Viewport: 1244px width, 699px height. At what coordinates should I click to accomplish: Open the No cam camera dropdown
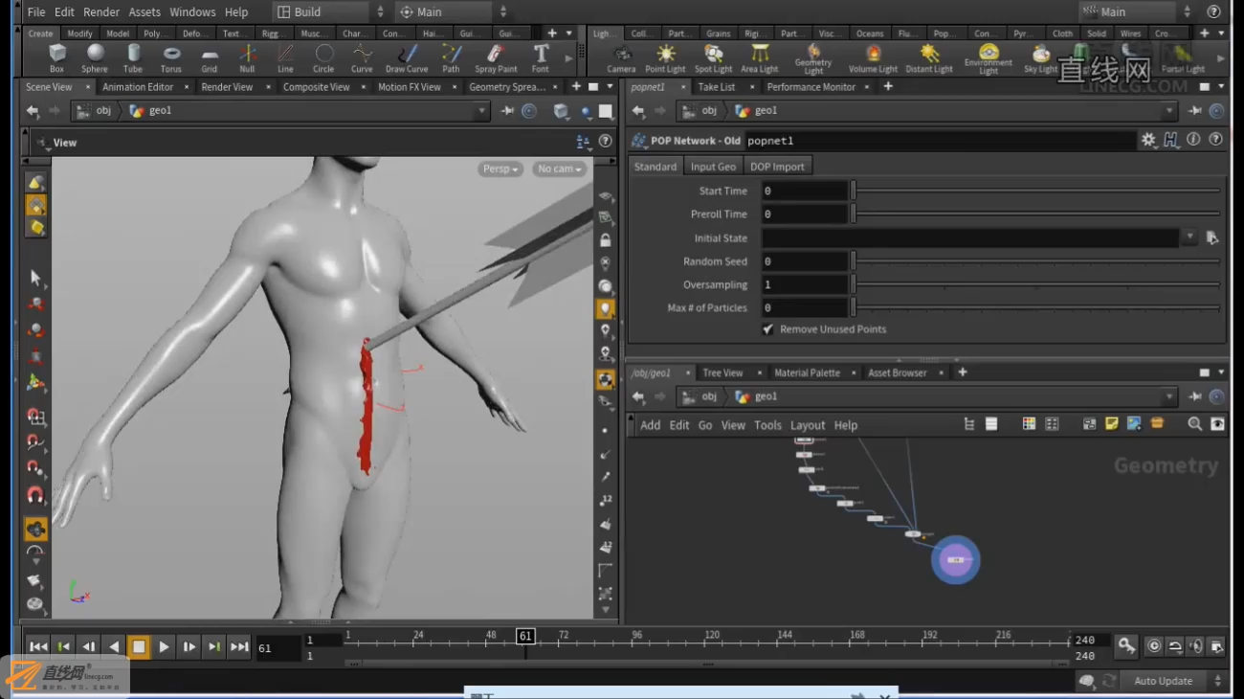560,169
